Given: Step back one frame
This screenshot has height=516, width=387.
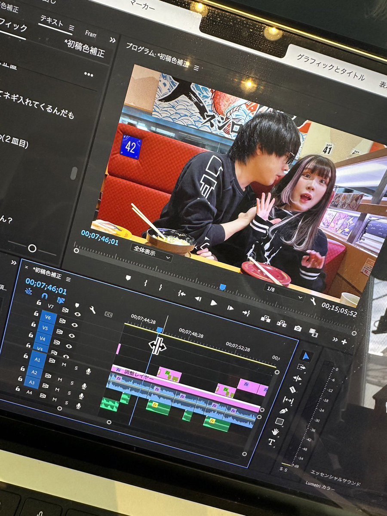Looking at the screenshot, I should click(x=198, y=298).
